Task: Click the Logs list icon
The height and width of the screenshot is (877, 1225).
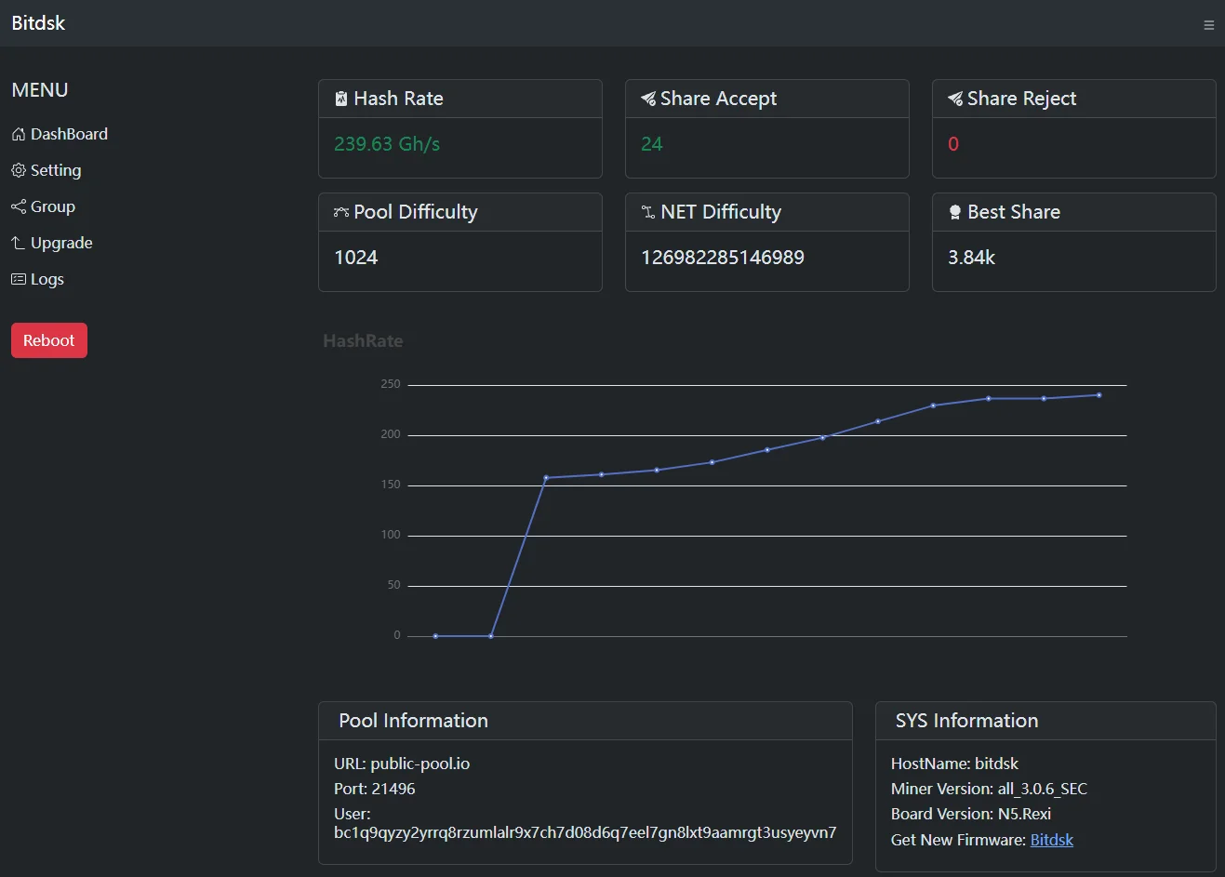Action: click(19, 280)
